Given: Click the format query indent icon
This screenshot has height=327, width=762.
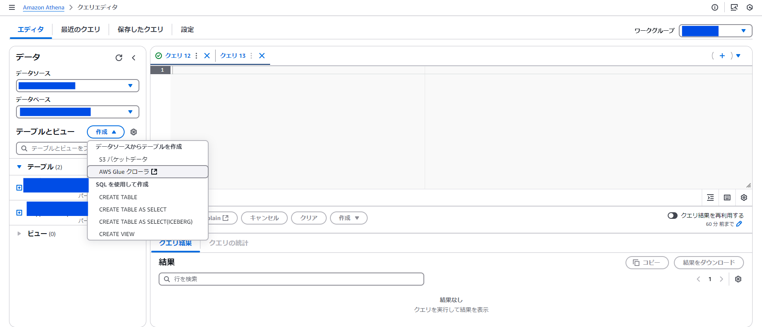Looking at the screenshot, I should (x=710, y=198).
